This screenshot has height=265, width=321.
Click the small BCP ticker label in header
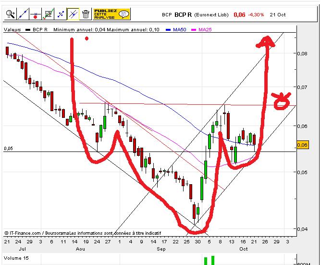(x=167, y=15)
